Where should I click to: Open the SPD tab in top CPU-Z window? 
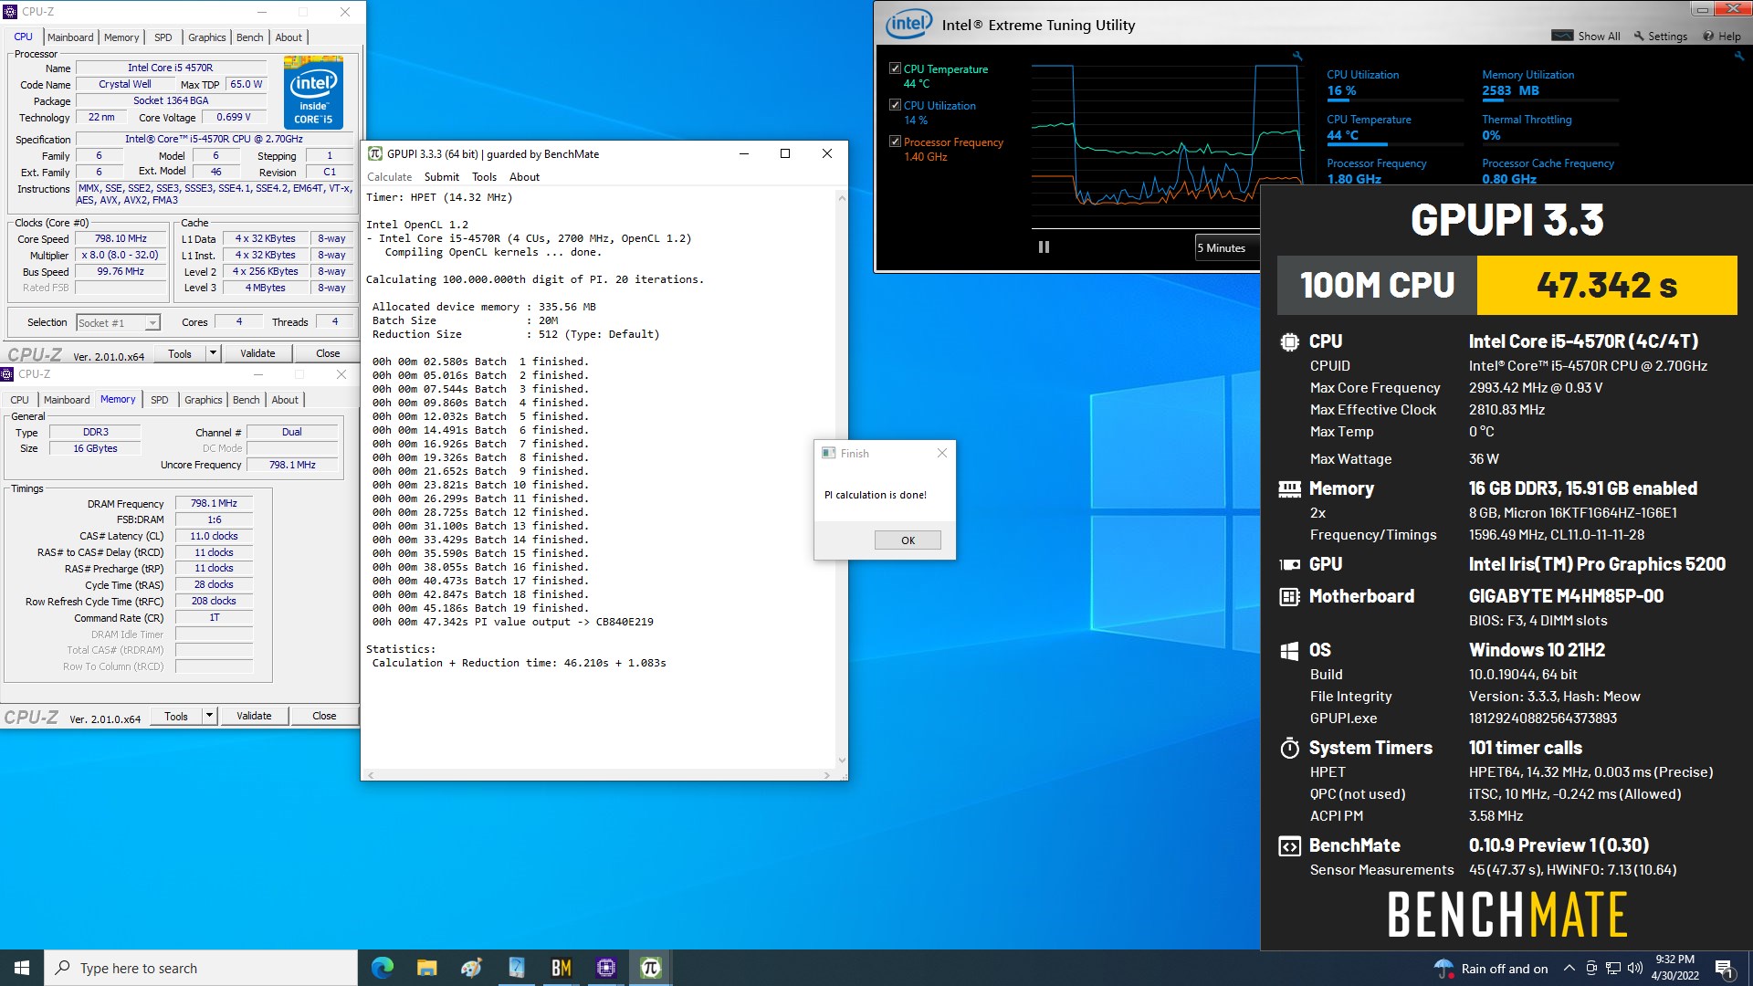point(163,37)
